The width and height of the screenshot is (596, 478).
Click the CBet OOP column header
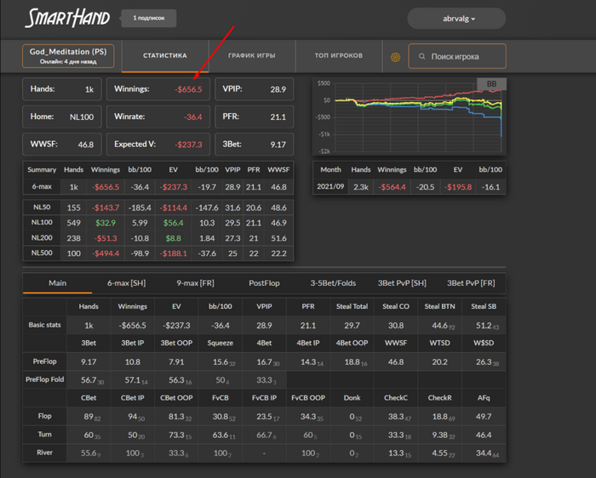176,398
